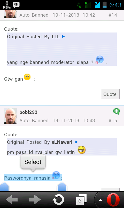Tap bobi292's avatar thumbnail

(11, 116)
